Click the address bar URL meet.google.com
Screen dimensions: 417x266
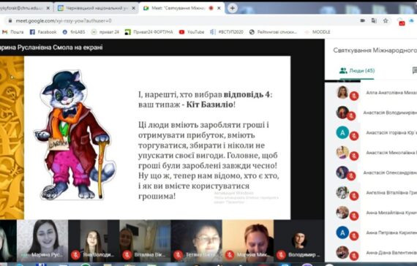pos(64,20)
